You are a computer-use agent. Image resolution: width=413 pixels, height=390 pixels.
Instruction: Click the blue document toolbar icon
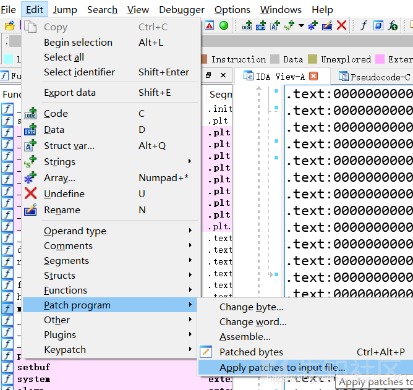point(378,26)
